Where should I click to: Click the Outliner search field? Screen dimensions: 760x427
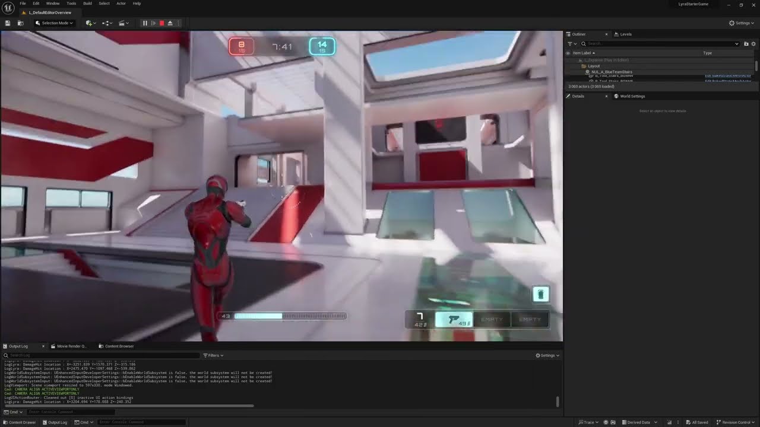(659, 44)
